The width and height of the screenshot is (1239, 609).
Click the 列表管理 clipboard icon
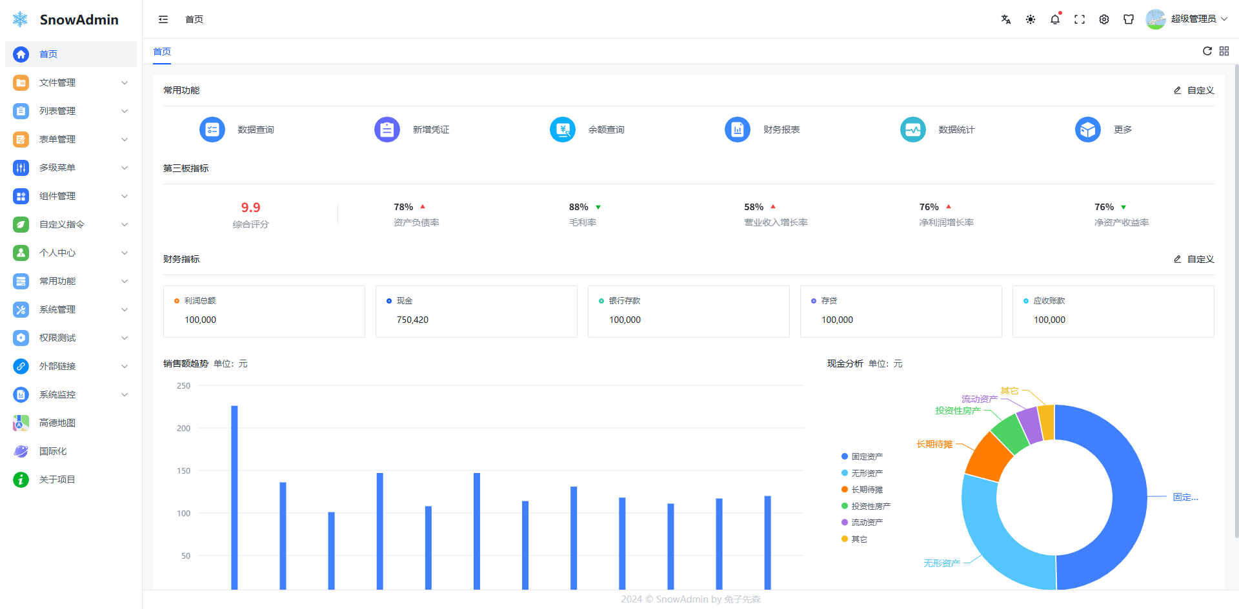[x=21, y=111]
